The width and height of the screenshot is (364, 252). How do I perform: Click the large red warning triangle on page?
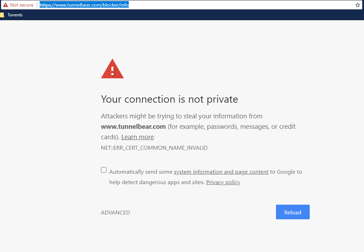click(x=112, y=69)
